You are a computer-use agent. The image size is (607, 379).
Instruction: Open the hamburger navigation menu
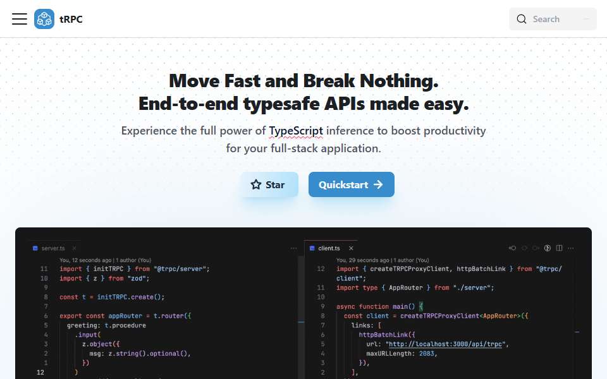point(20,19)
